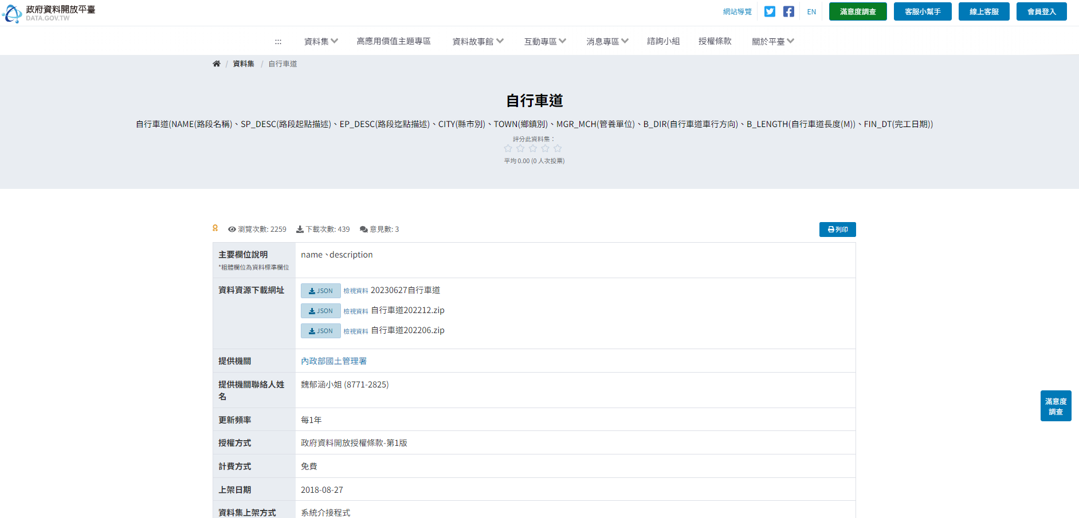Download JSON for 自行車道202212.zip

321,311
